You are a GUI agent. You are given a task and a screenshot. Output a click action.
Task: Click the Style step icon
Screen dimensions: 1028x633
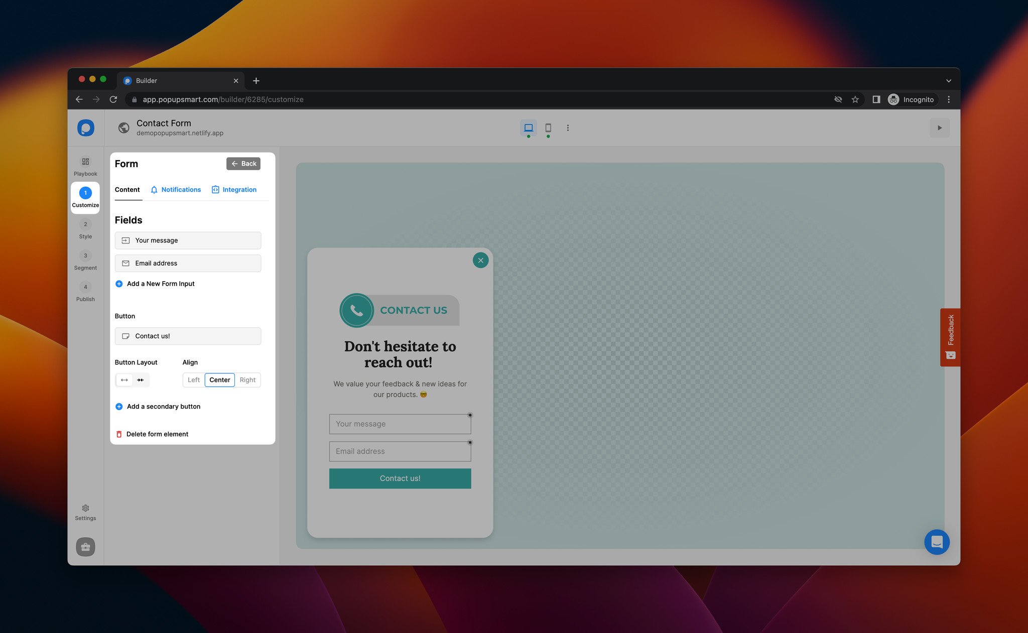85,224
